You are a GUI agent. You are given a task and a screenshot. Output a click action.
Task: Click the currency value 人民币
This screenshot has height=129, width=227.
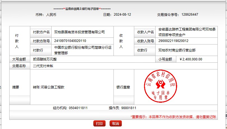(x=51, y=15)
